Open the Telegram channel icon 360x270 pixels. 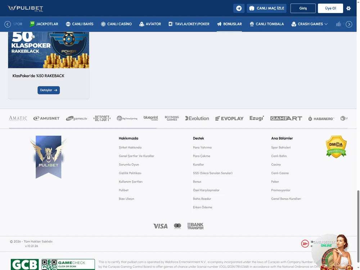point(239,8)
